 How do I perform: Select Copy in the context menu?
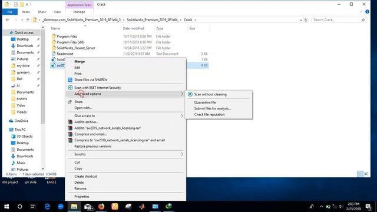tap(78, 168)
